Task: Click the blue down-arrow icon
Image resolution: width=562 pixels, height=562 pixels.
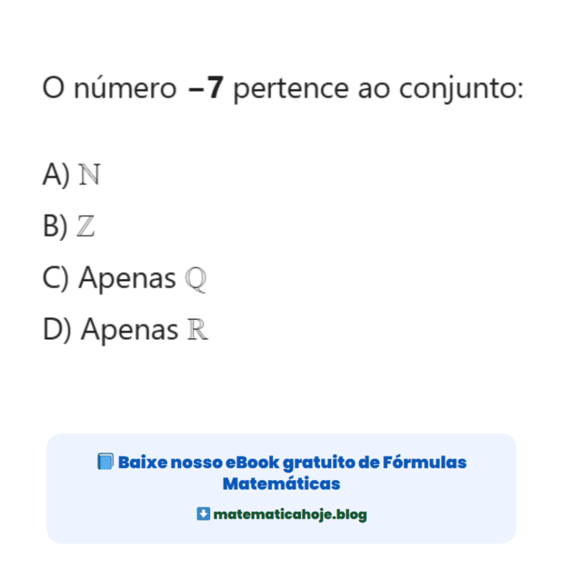Action: [x=203, y=514]
